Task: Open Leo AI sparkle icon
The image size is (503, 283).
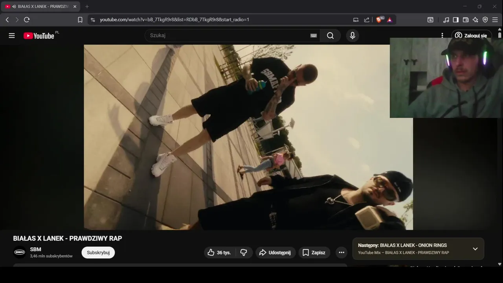Action: point(475,20)
